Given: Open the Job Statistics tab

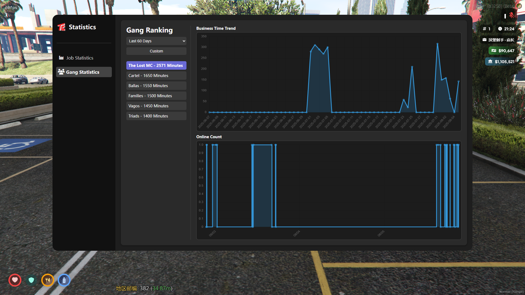Looking at the screenshot, I should point(84,58).
